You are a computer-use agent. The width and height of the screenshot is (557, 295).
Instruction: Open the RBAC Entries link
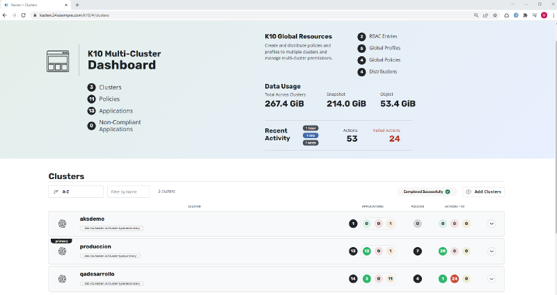coord(383,36)
